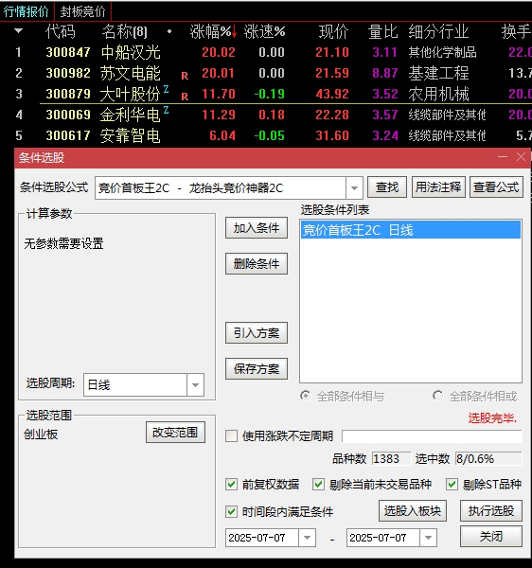Click the column menu triangle icon
The width and height of the screenshot is (532, 568).
click(19, 31)
